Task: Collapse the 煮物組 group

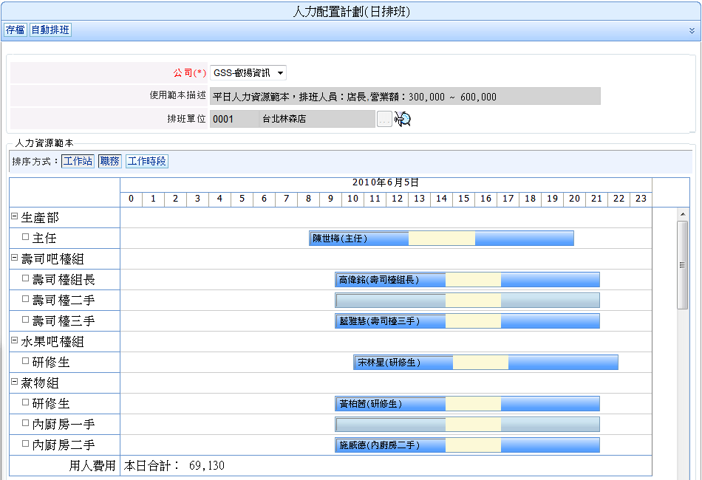Action: 14,383
